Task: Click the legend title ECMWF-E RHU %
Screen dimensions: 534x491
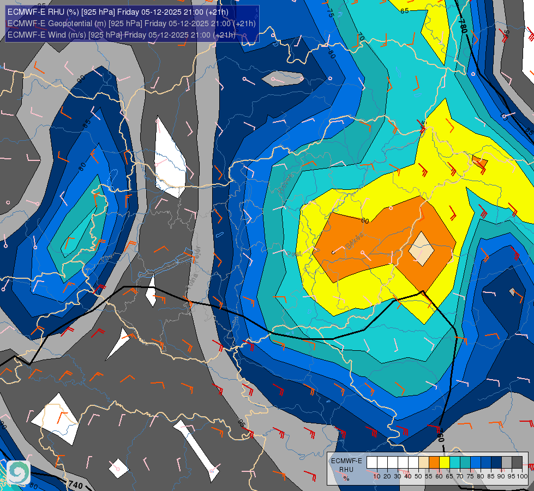Action: [x=346, y=470]
